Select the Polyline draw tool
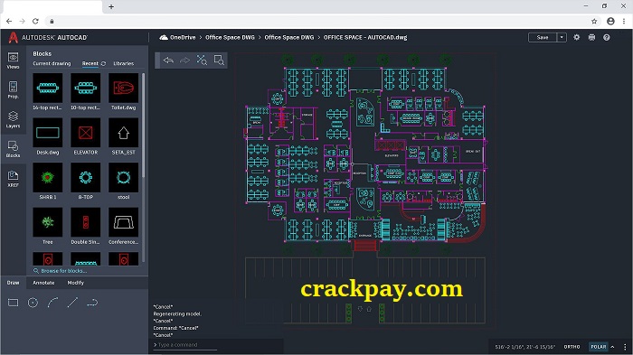 point(92,303)
